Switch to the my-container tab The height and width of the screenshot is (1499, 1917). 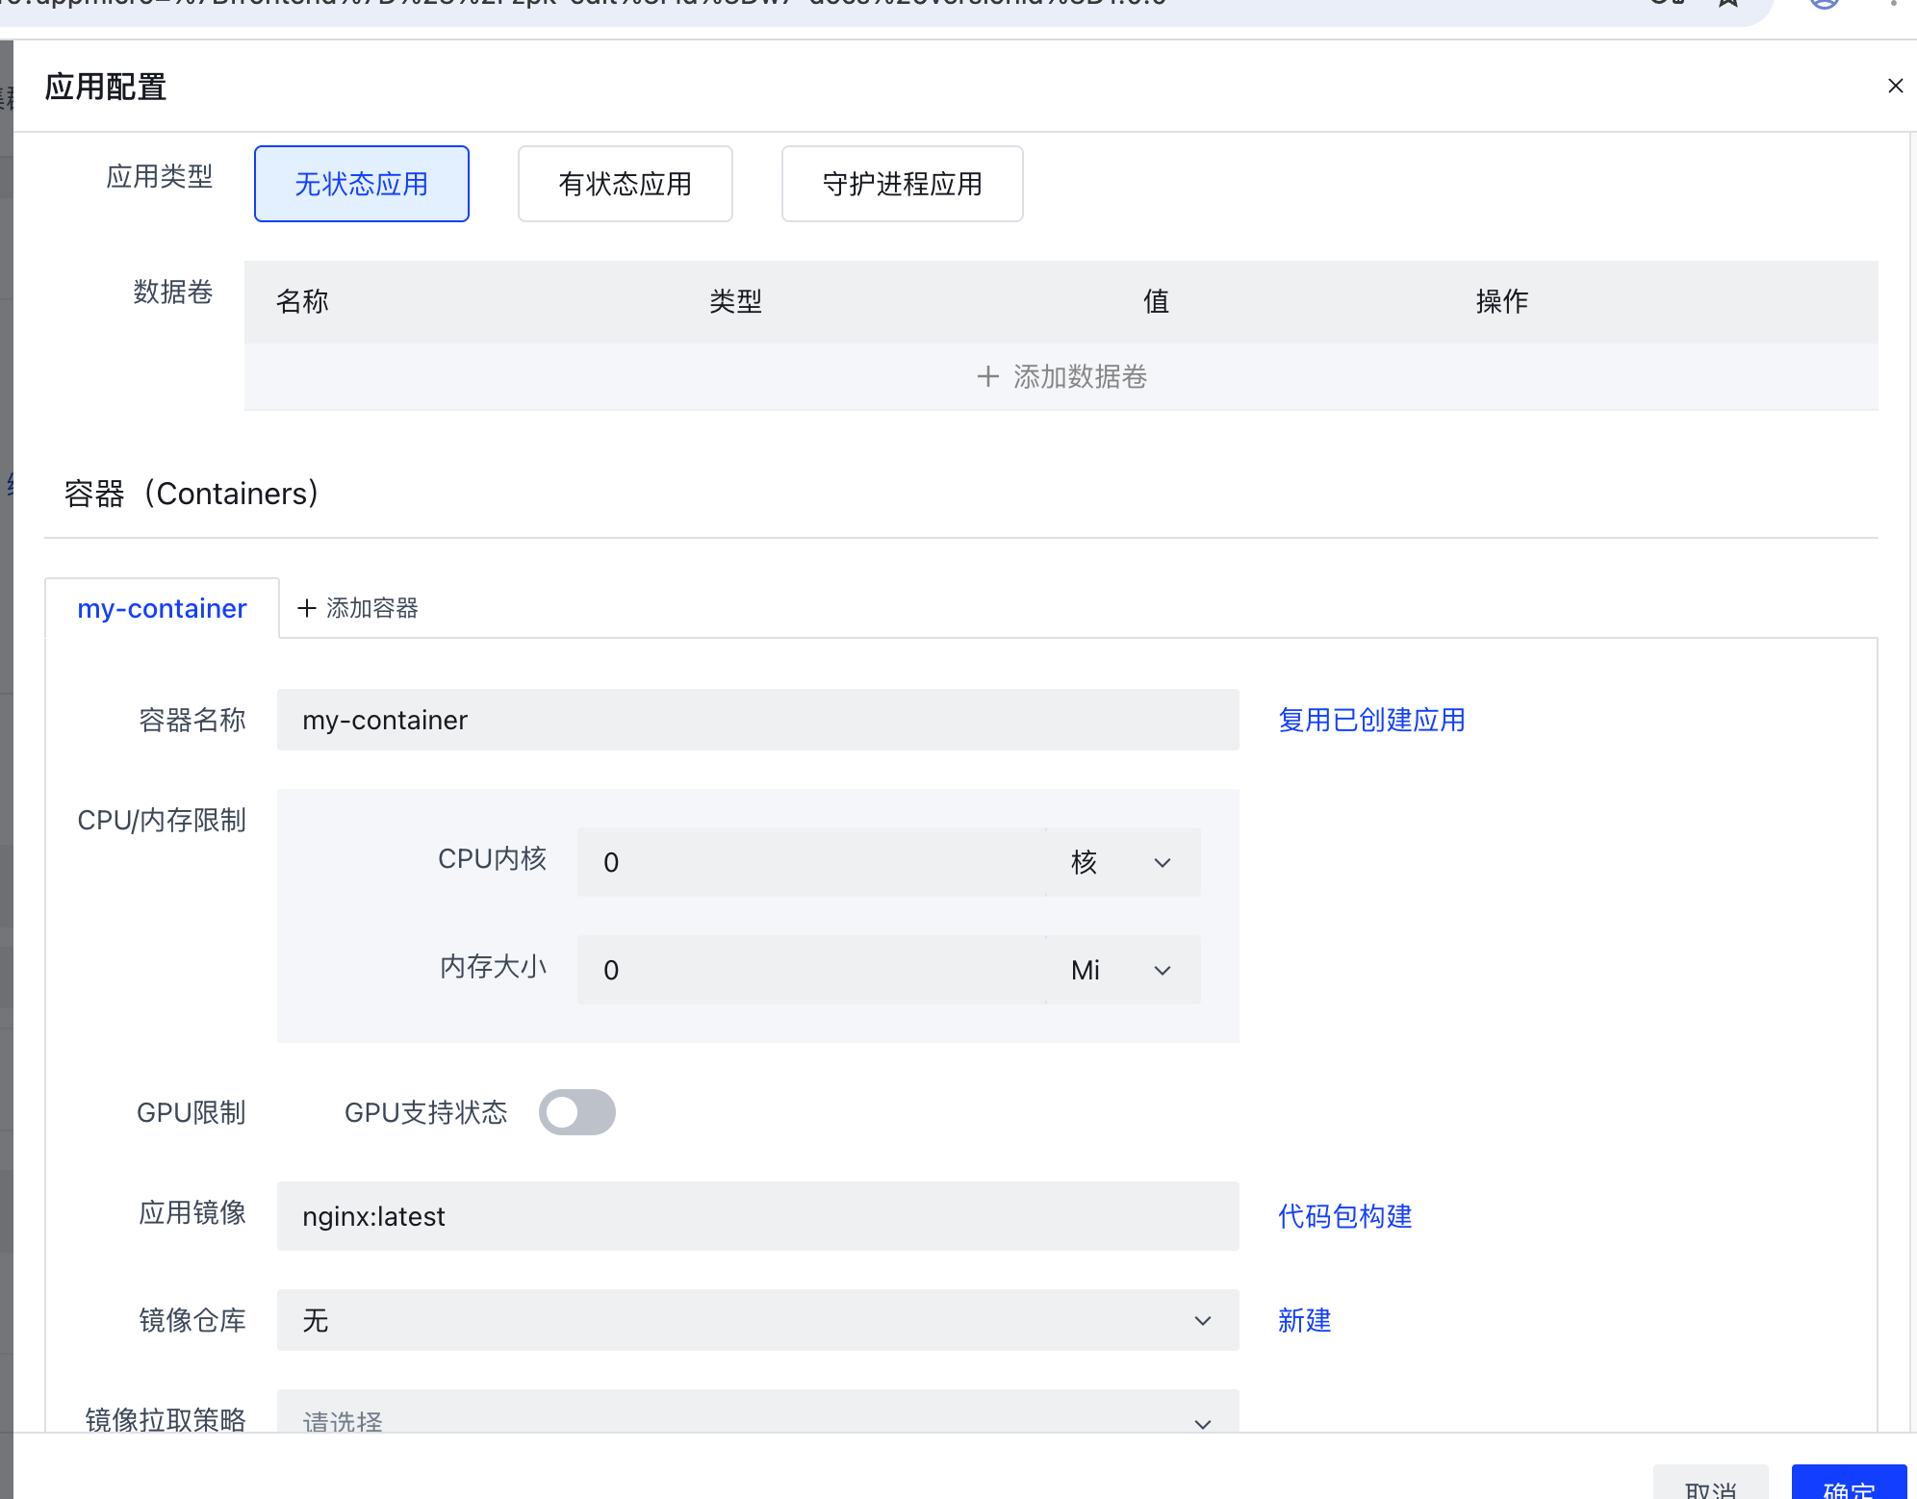pos(162,608)
